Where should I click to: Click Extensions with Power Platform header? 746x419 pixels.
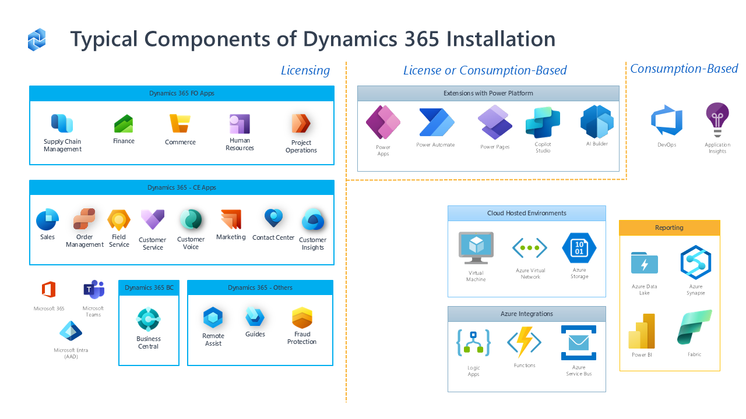coord(488,93)
